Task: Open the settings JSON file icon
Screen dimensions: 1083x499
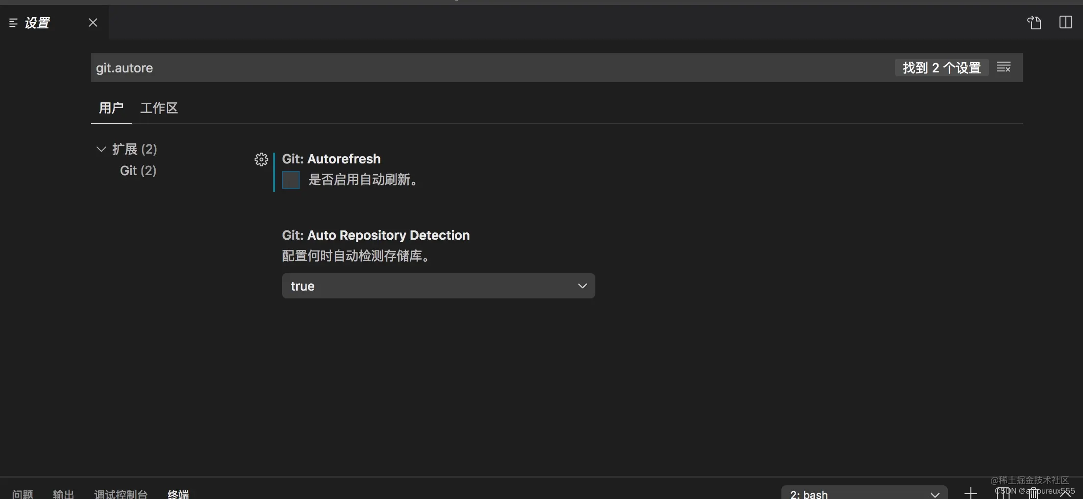Action: 1034,23
